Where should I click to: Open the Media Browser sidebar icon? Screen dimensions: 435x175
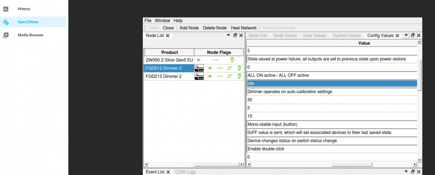coord(6,35)
